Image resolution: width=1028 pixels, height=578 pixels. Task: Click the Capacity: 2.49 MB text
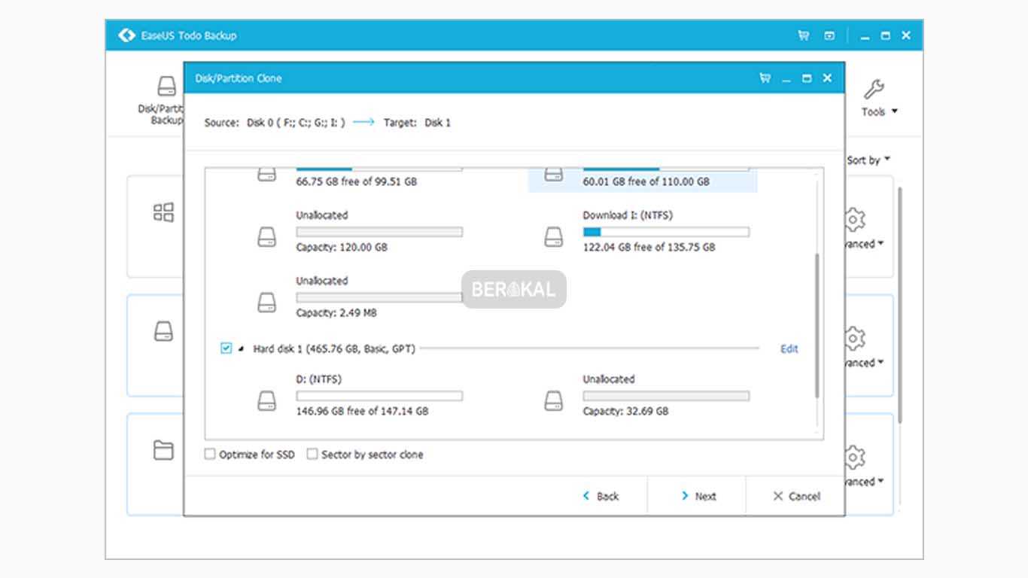pyautogui.click(x=336, y=312)
